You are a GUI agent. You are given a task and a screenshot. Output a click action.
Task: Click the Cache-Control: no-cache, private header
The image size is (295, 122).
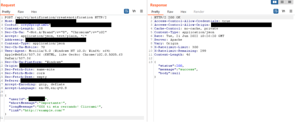[x=186, y=29]
